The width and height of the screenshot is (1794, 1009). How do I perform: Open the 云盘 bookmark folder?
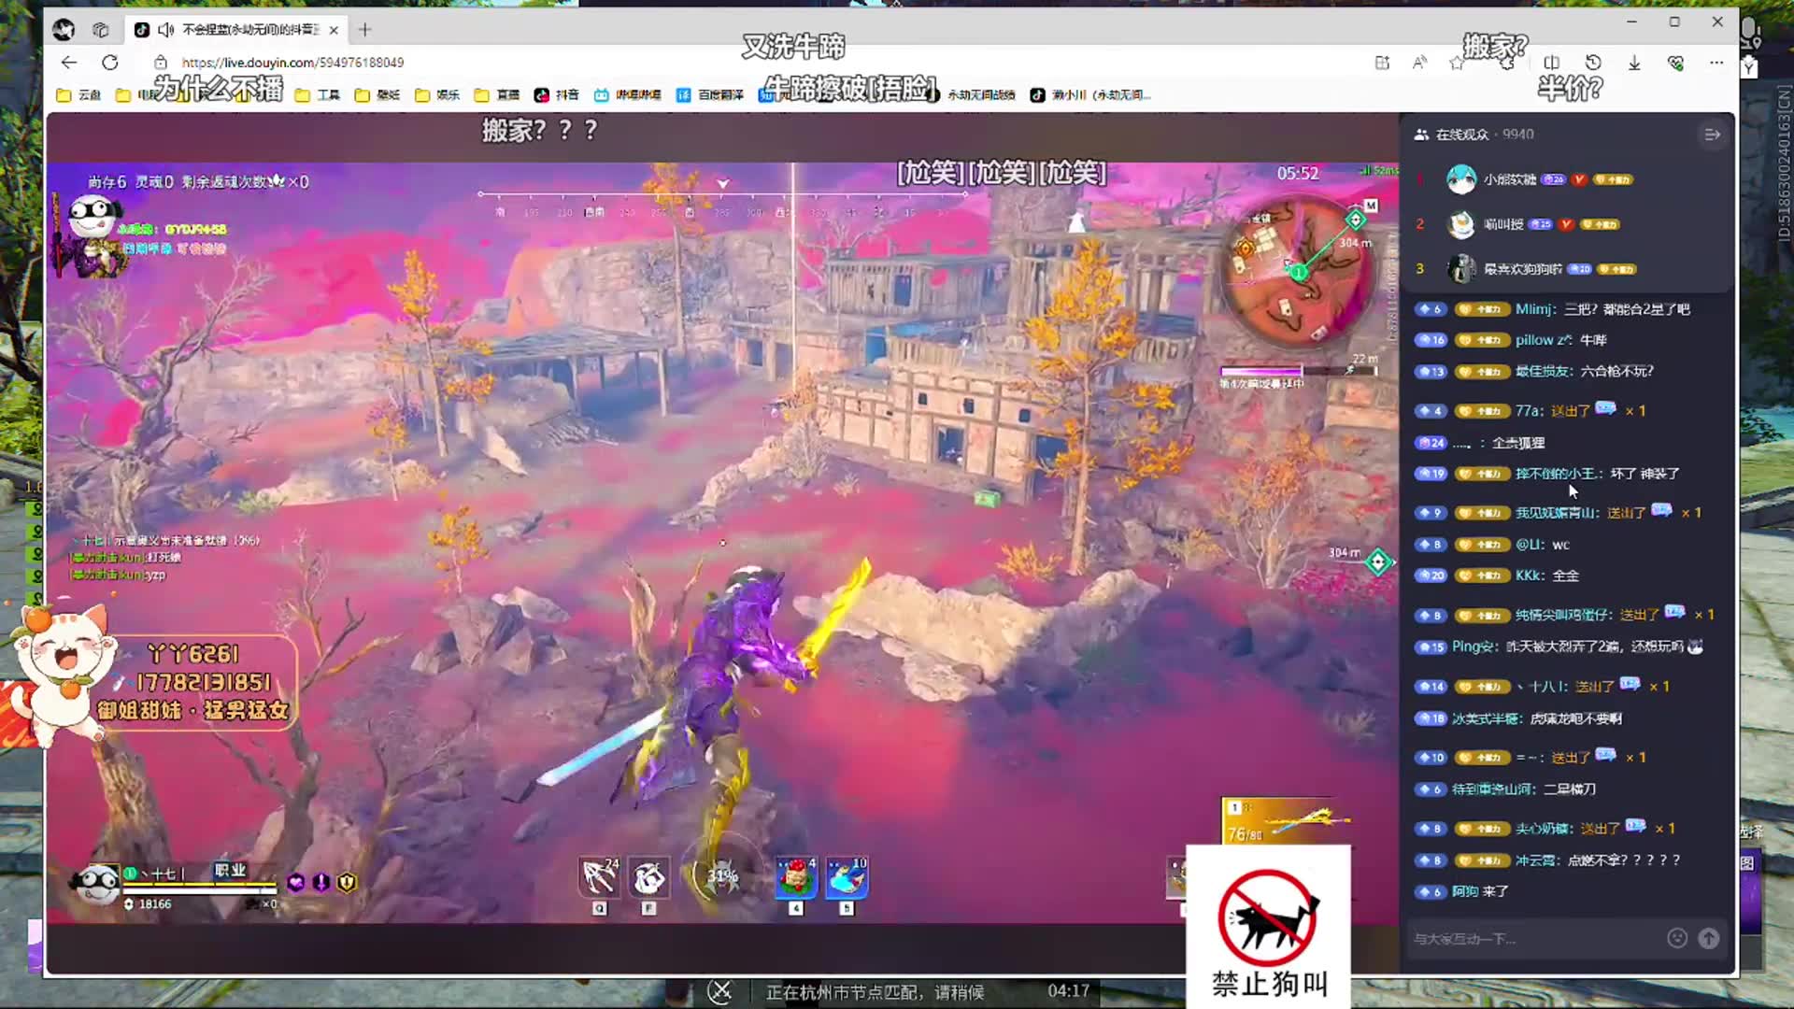tap(79, 94)
